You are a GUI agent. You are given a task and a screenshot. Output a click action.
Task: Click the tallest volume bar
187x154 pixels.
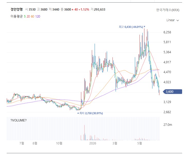tap(84, 133)
